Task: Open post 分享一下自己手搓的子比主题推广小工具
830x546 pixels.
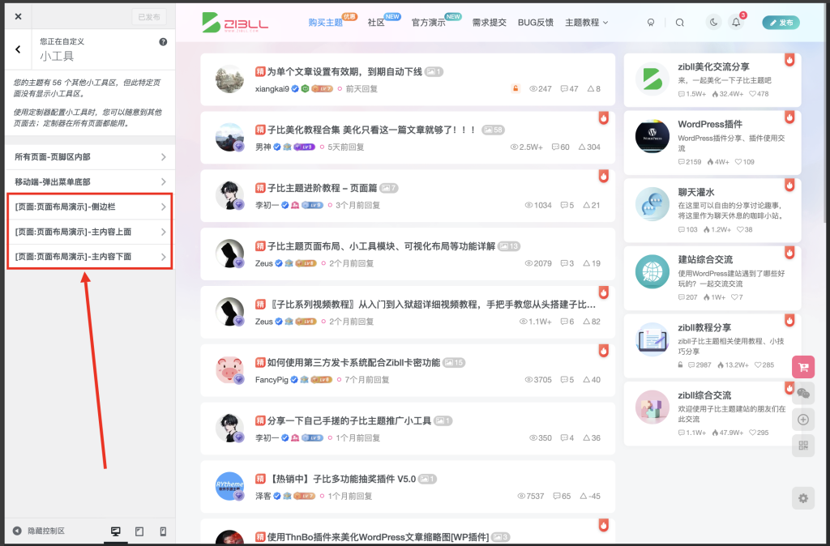Action: pyautogui.click(x=349, y=420)
